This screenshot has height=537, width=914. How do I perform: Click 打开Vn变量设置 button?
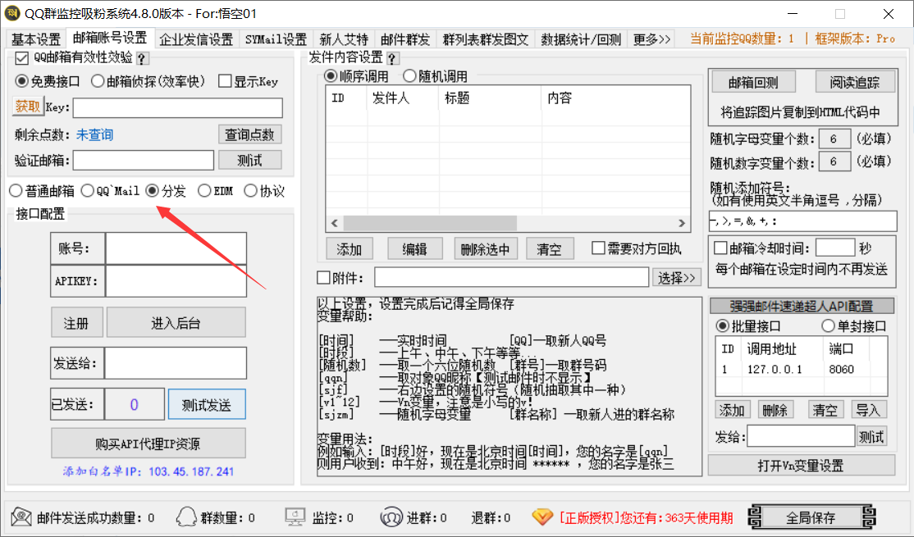(801, 466)
